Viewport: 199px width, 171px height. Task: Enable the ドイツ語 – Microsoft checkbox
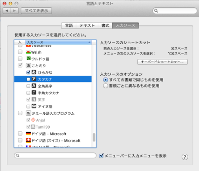click(x=20, y=133)
